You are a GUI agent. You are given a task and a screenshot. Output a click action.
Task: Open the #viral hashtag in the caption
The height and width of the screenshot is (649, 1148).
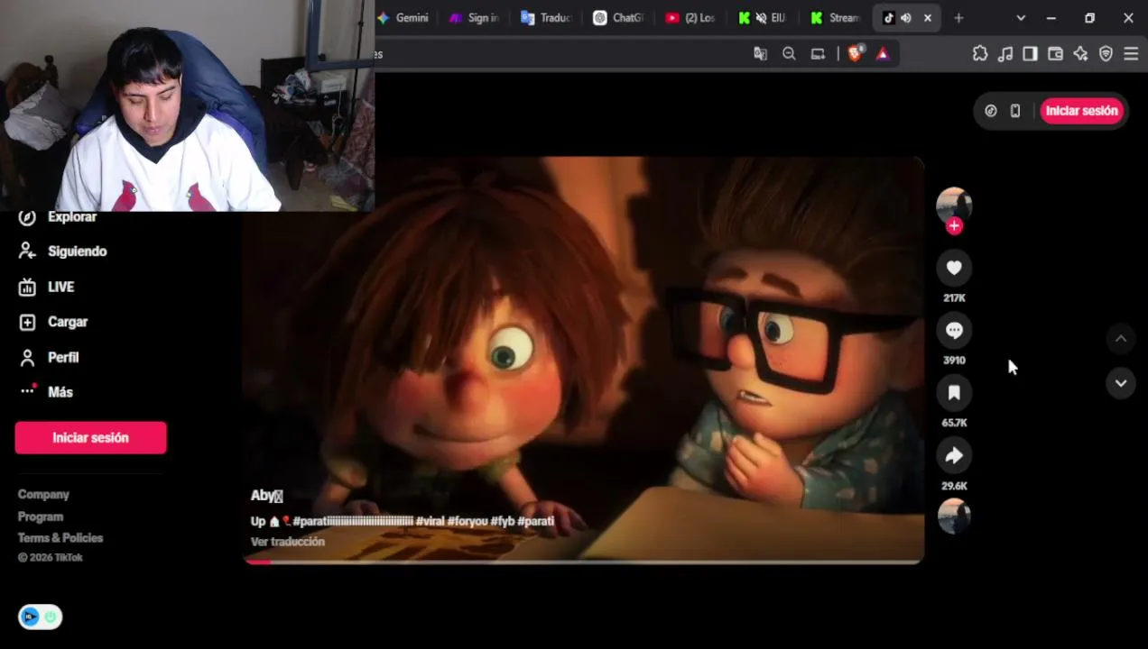[x=429, y=521]
